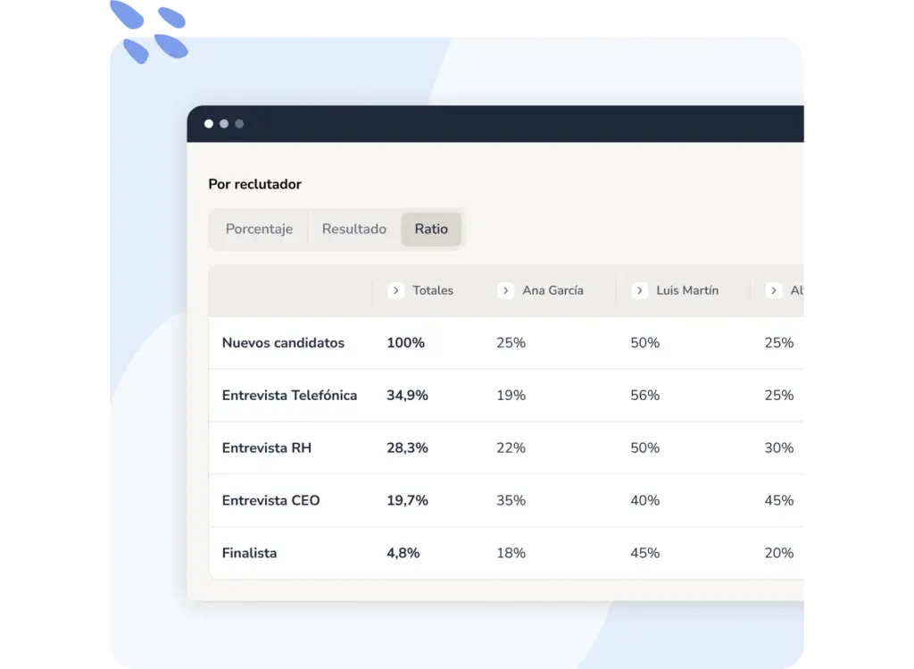Click Luis Martín's 40% value
914x669 pixels.
click(645, 500)
